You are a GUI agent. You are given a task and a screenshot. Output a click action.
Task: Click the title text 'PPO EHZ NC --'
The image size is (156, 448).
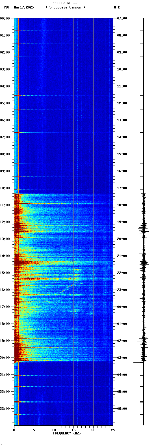pos(64,3)
